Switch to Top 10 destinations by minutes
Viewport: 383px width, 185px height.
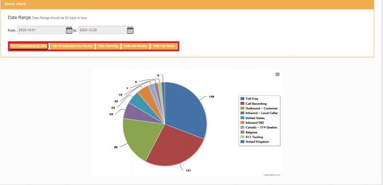72,46
